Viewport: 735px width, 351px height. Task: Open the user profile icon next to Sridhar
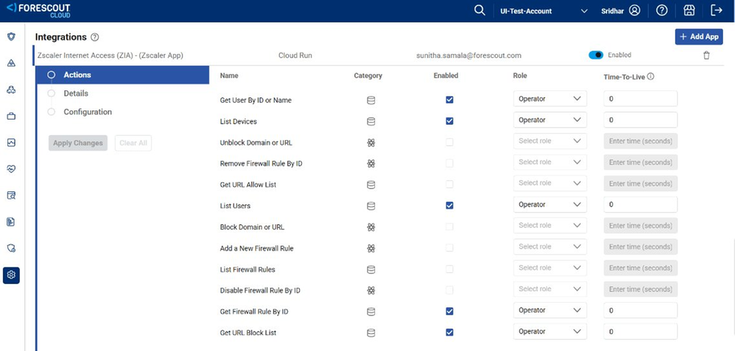635,10
